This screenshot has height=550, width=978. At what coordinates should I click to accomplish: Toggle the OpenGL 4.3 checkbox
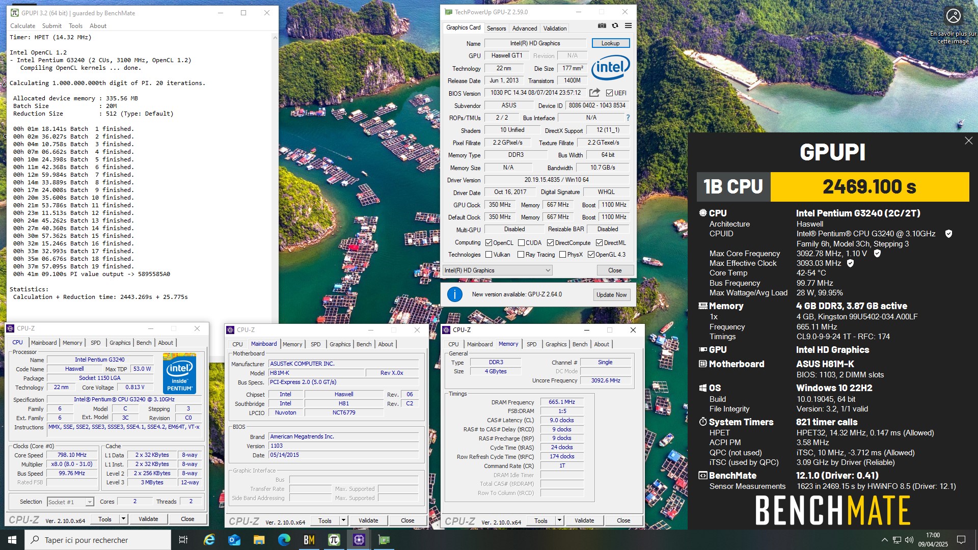(x=591, y=255)
